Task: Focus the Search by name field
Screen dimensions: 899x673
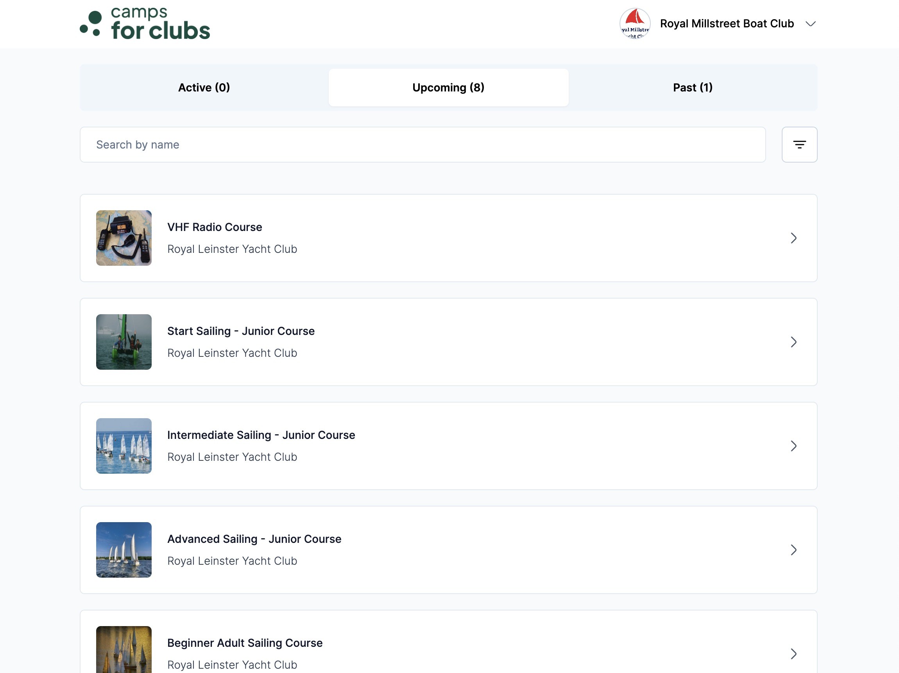Action: 423,145
